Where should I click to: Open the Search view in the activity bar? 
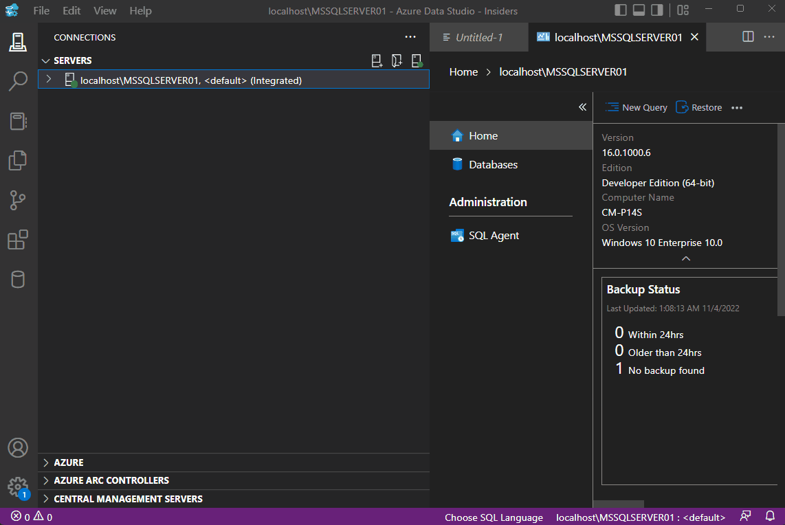coord(18,81)
